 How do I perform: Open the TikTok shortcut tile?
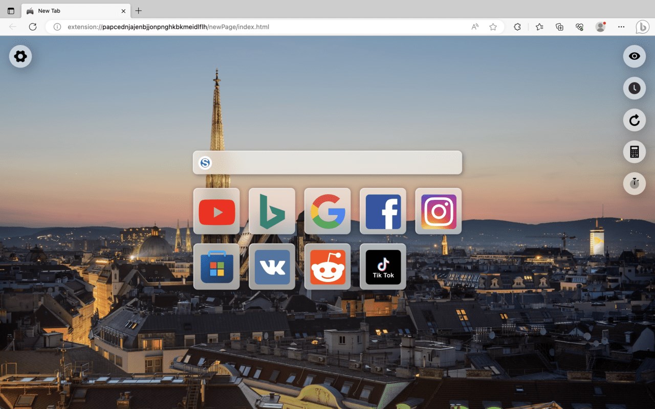click(383, 266)
